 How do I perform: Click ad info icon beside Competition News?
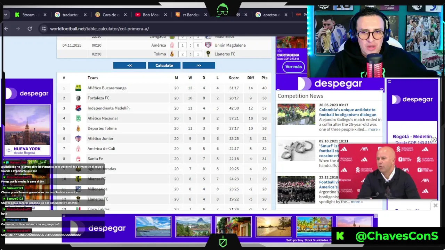point(381,90)
